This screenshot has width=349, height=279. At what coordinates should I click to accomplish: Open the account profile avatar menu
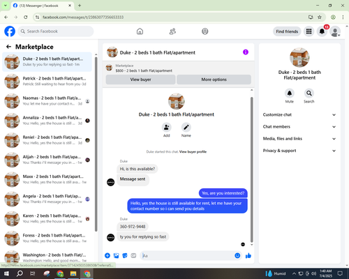click(335, 31)
